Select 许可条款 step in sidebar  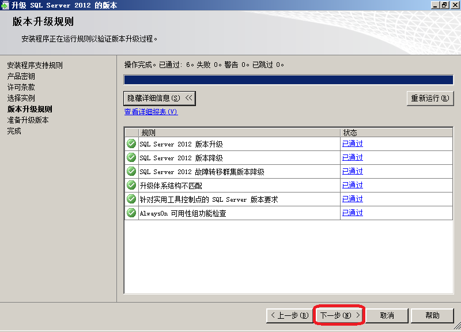pyautogui.click(x=21, y=88)
